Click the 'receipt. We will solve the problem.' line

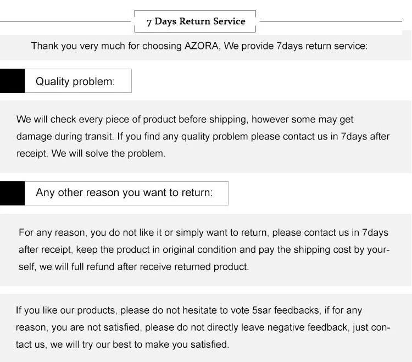(91, 153)
